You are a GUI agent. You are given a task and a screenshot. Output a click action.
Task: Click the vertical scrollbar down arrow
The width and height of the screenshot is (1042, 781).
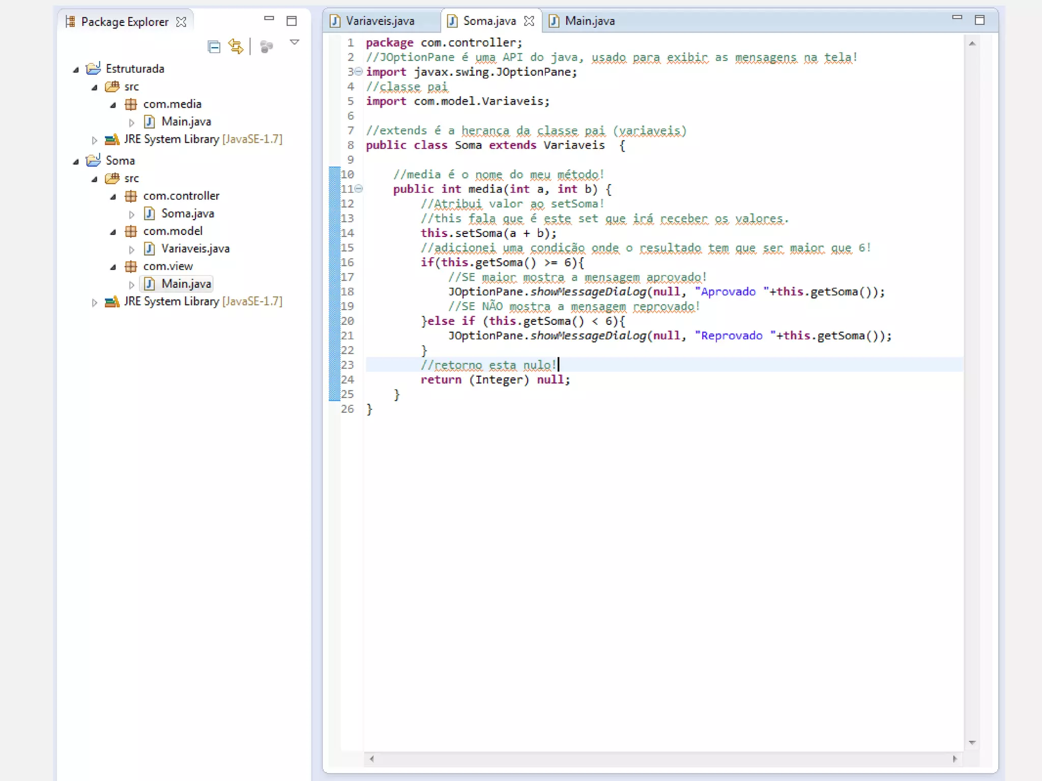972,742
